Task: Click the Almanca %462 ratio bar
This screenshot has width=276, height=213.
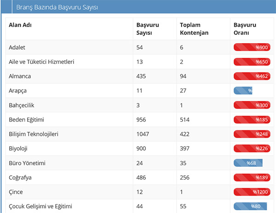Action: click(x=252, y=76)
